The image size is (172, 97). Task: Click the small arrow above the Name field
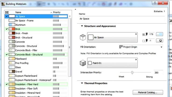coord(75,9)
